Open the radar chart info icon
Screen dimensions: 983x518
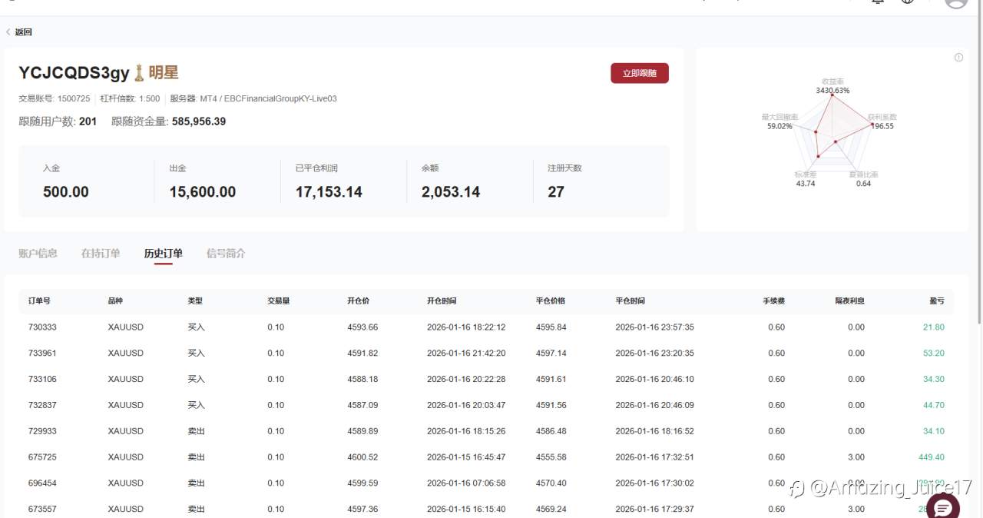(x=958, y=58)
